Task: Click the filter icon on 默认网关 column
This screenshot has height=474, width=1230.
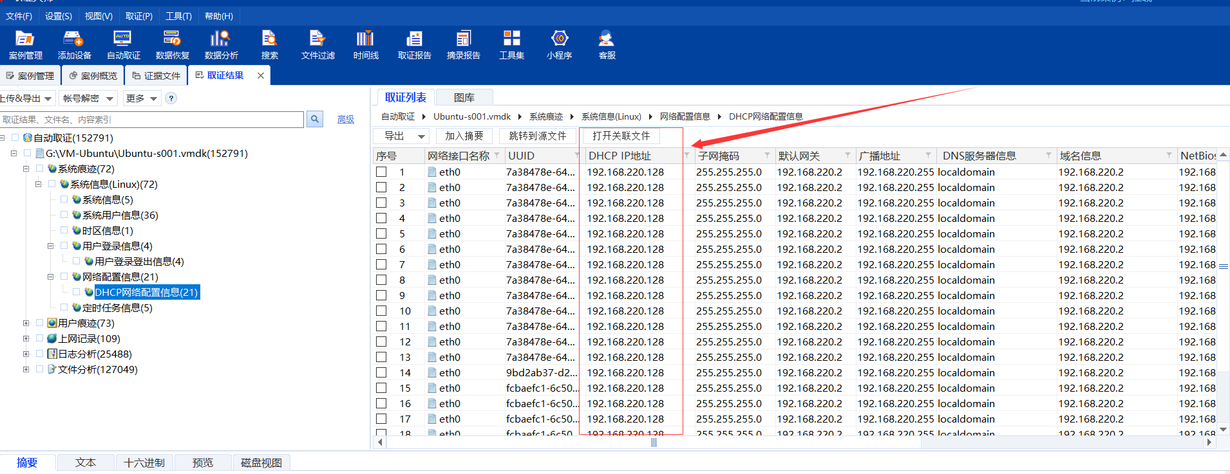Action: 847,156
